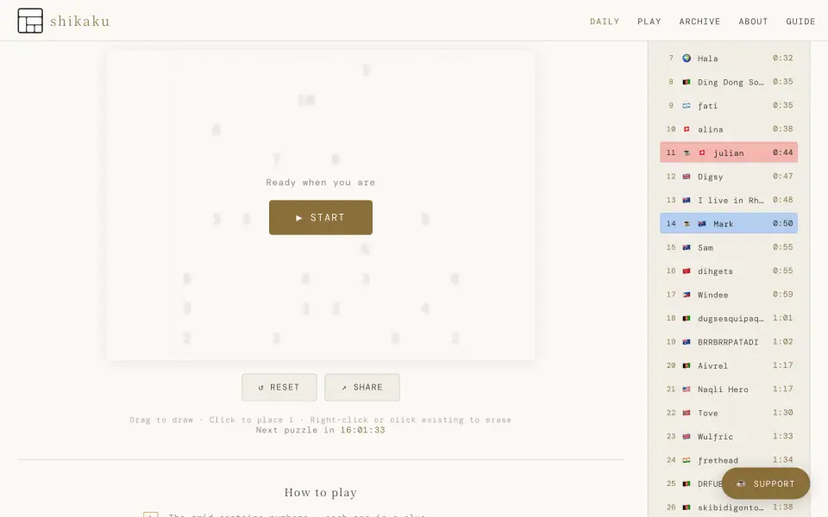Click the US flag beside Naqli Hero
828x517 pixels.
(687, 389)
